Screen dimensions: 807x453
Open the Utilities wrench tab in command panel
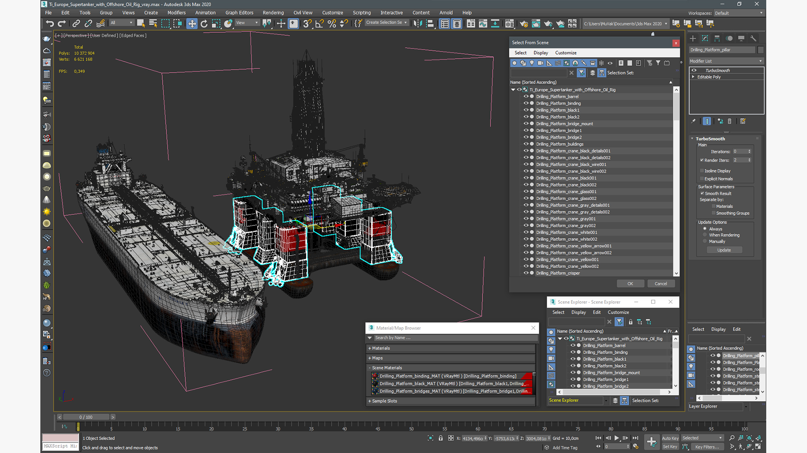click(753, 38)
